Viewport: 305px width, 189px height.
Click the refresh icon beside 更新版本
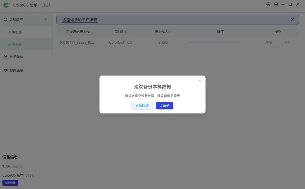point(5,19)
